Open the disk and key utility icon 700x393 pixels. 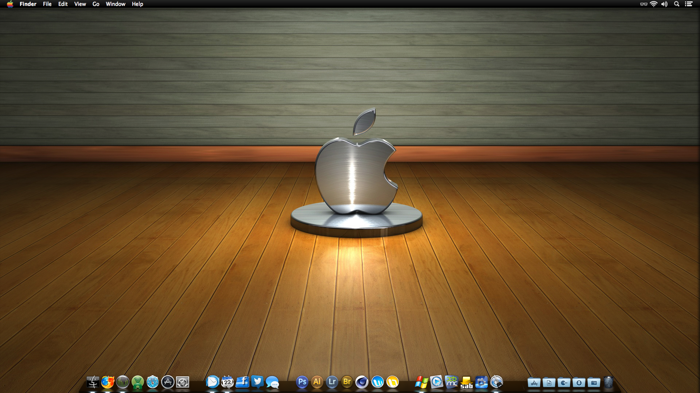pos(497,382)
